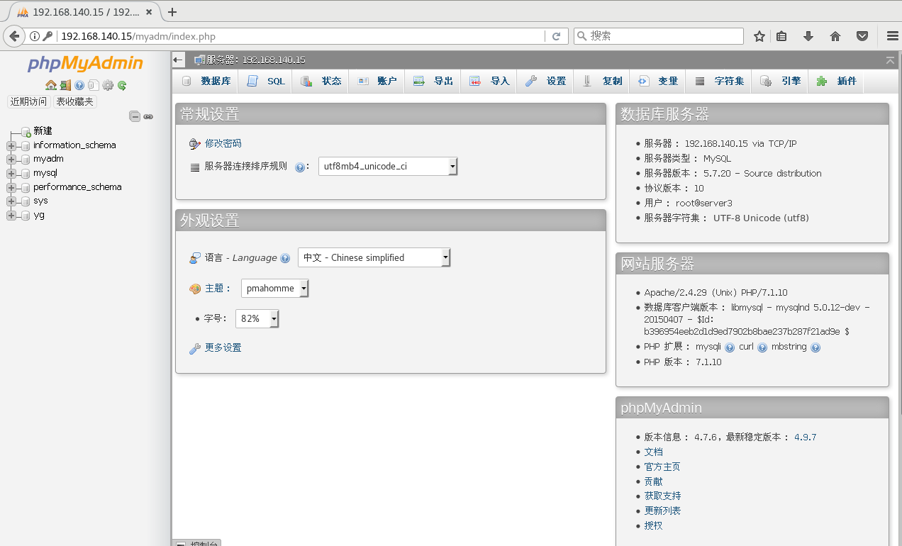Screen dimensions: 902x546
Task: Open server connection collation dropdown utf8mb4_unicode_ci
Action: [x=388, y=167]
